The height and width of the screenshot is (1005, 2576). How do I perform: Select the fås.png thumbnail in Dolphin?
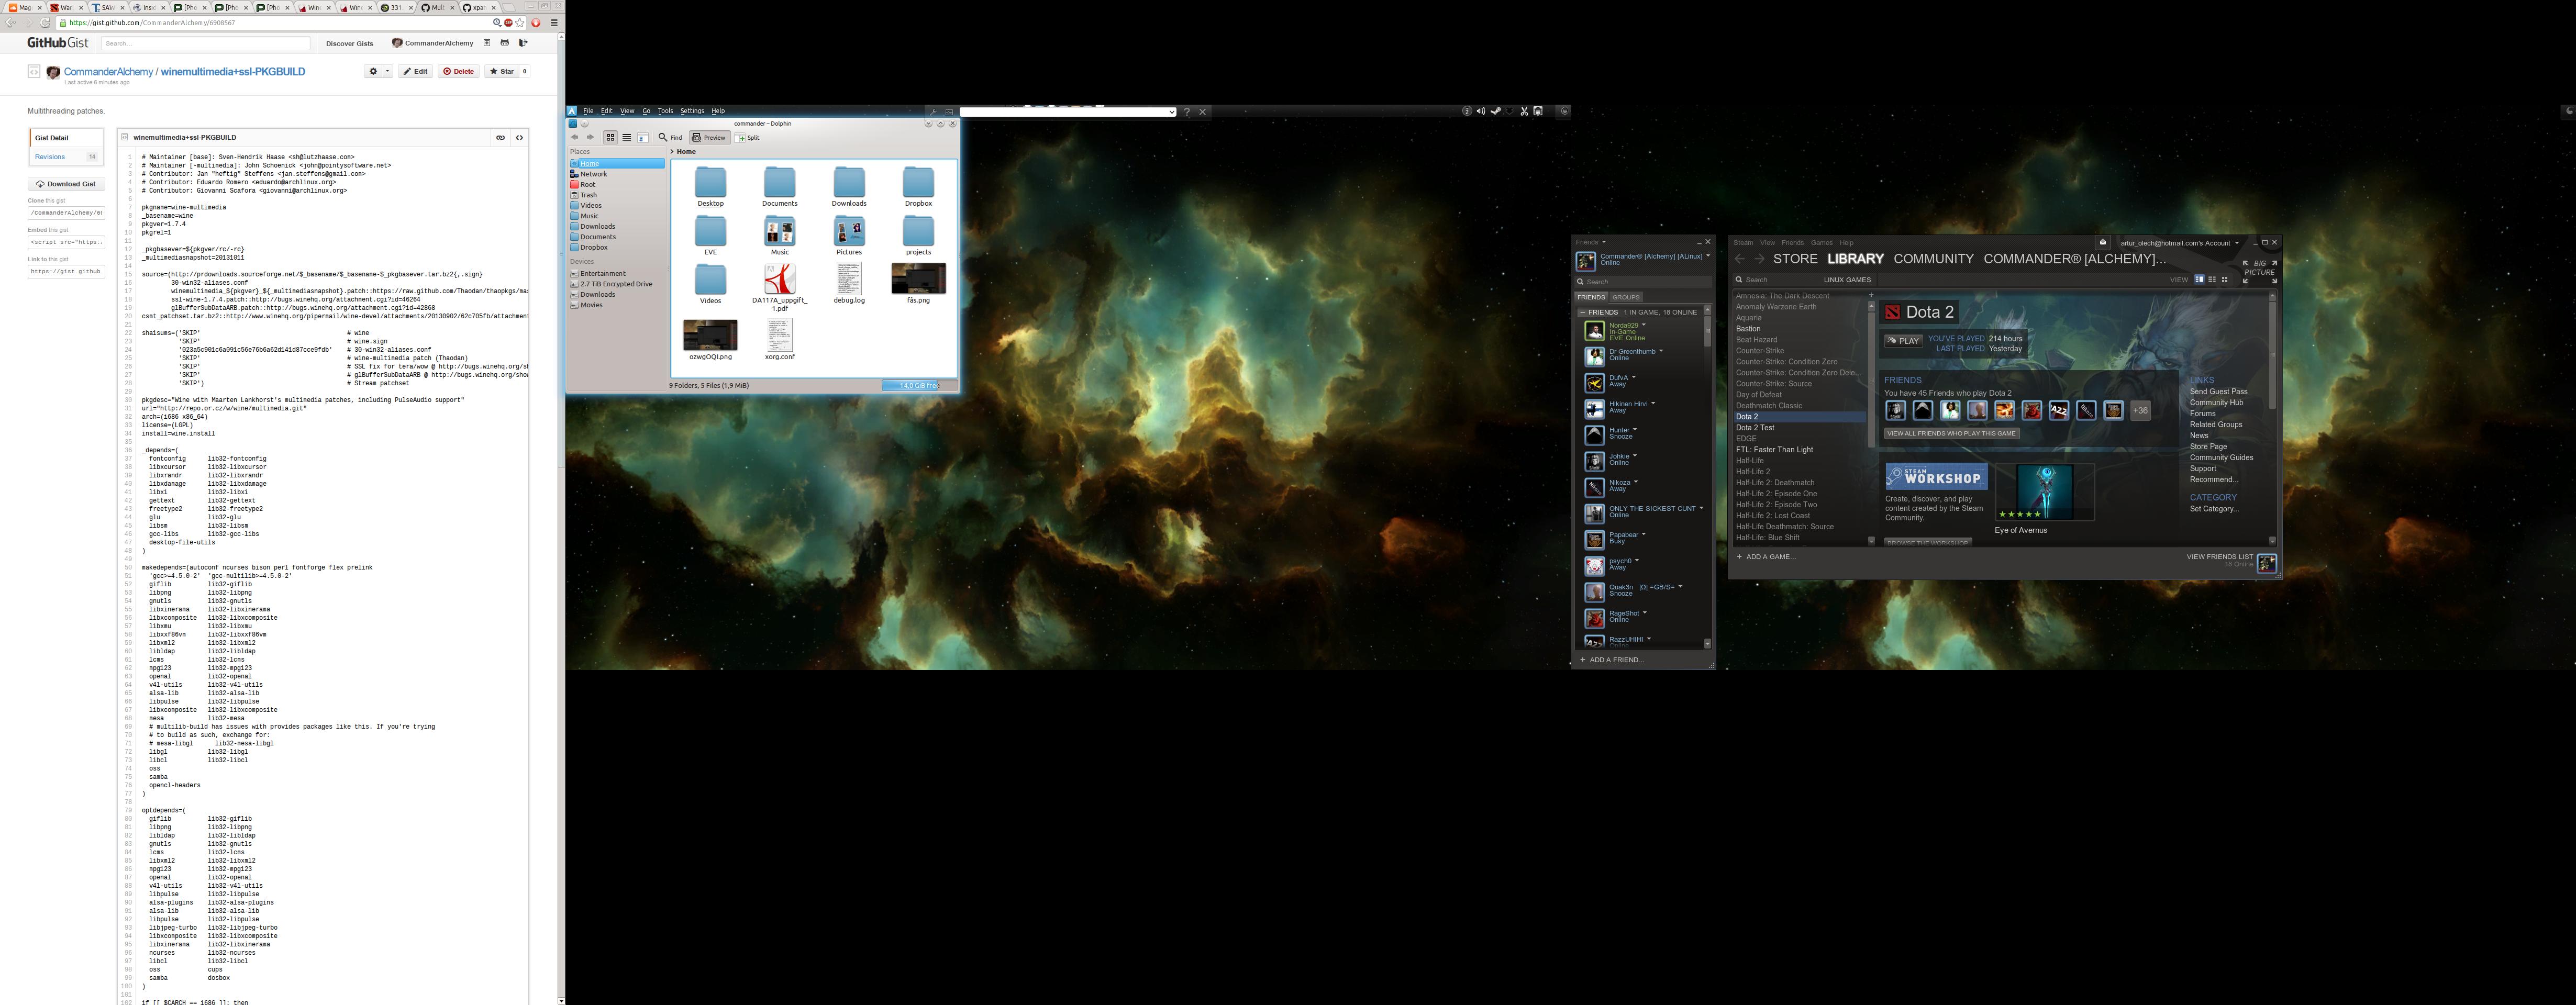tap(918, 279)
